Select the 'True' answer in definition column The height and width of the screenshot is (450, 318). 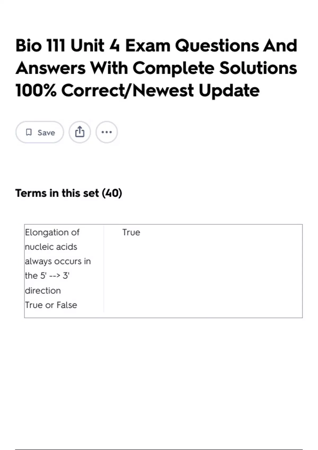(x=131, y=232)
